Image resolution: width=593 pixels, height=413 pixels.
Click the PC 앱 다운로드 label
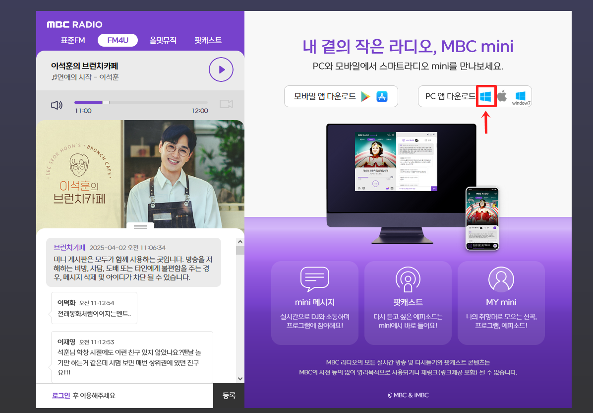[450, 96]
